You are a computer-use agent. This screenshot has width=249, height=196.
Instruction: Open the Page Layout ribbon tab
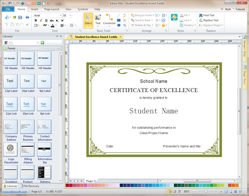point(52,9)
